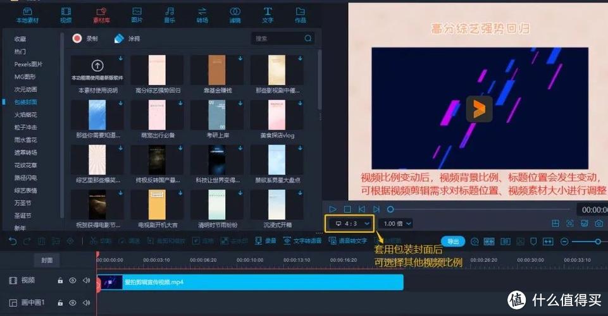Select 包装封面 category
Screen dimensions: 608x316
point(25,102)
